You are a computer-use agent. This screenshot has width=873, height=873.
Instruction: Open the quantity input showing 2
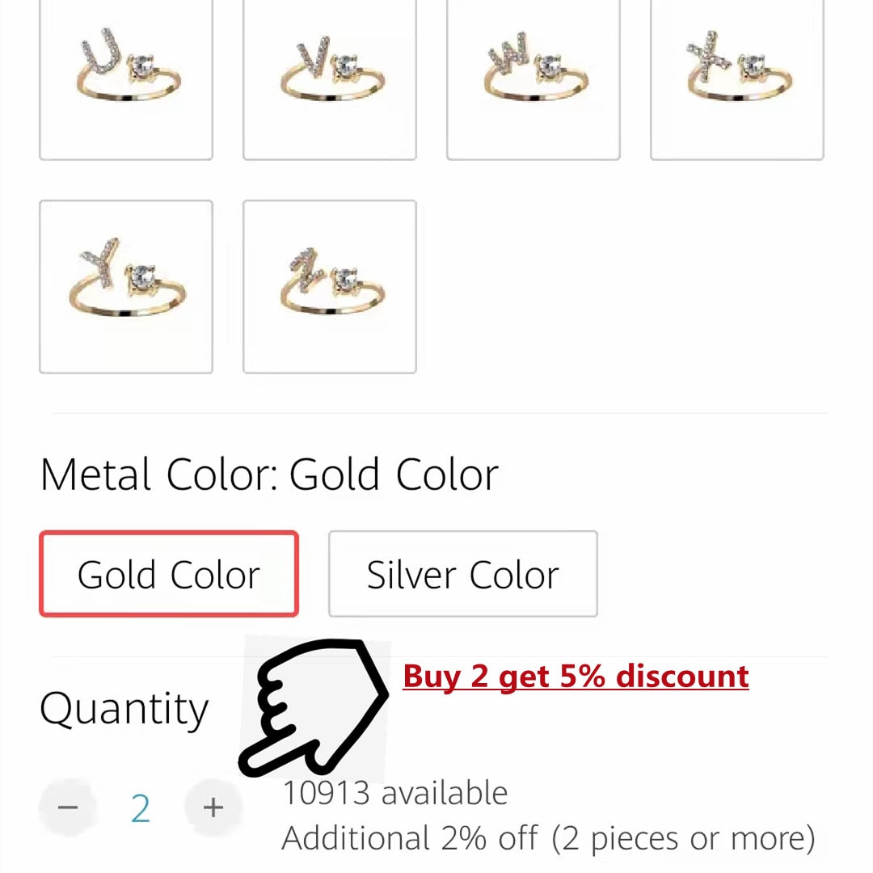point(141,807)
